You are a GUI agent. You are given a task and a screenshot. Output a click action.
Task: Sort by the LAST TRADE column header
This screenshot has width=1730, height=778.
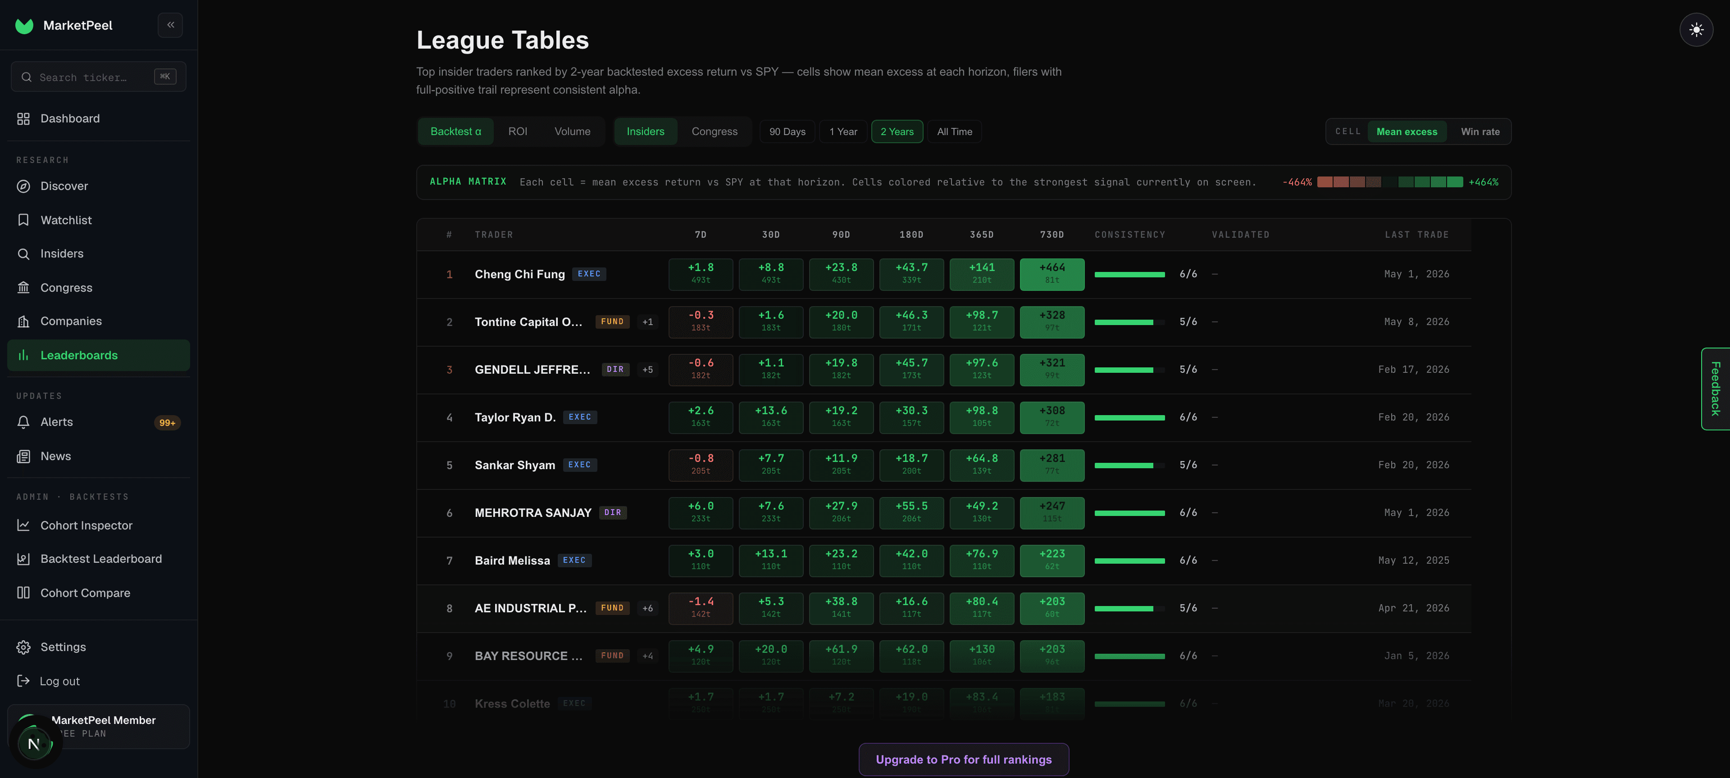(1416, 235)
